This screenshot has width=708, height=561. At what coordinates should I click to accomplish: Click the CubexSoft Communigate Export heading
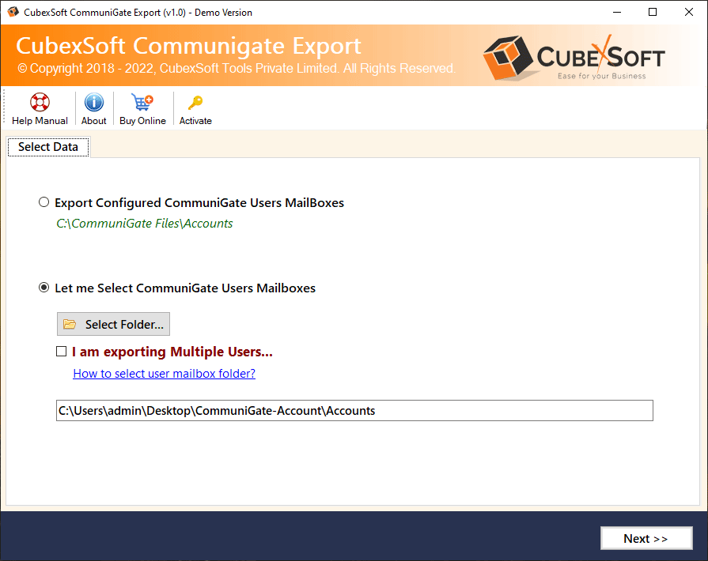click(x=189, y=46)
